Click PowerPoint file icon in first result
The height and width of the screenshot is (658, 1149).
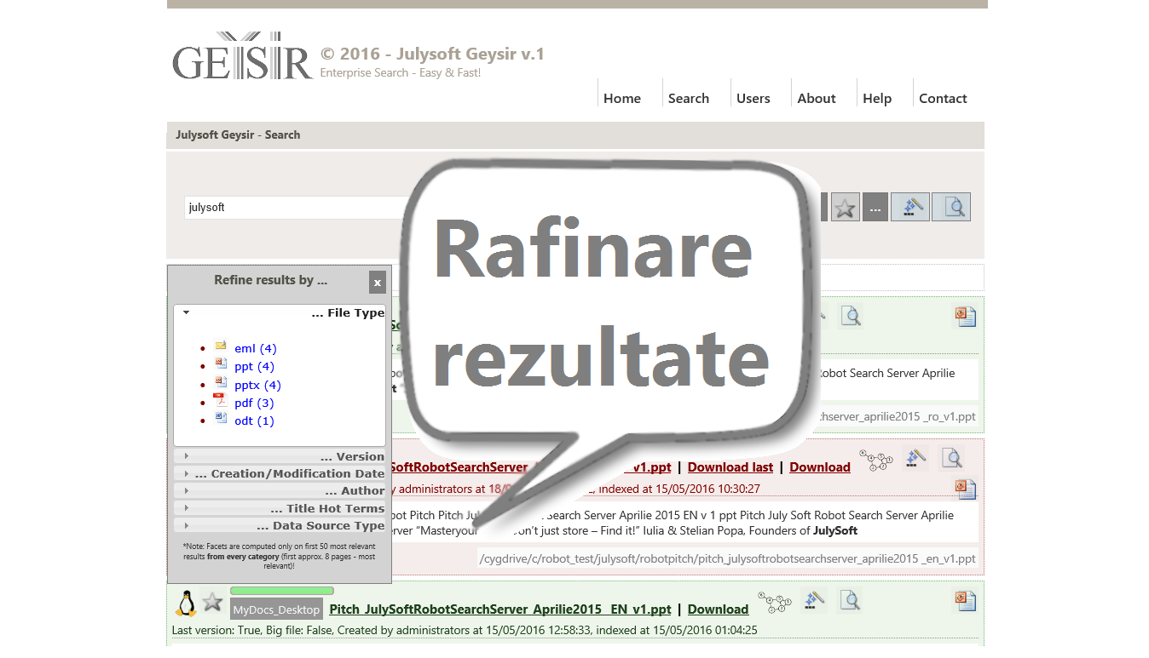(965, 317)
